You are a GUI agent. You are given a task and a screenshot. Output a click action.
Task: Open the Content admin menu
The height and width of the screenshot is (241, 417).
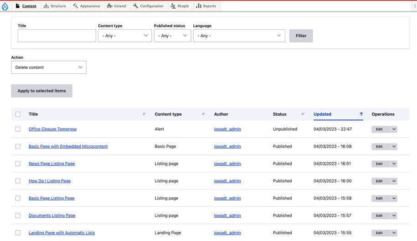point(26,6)
